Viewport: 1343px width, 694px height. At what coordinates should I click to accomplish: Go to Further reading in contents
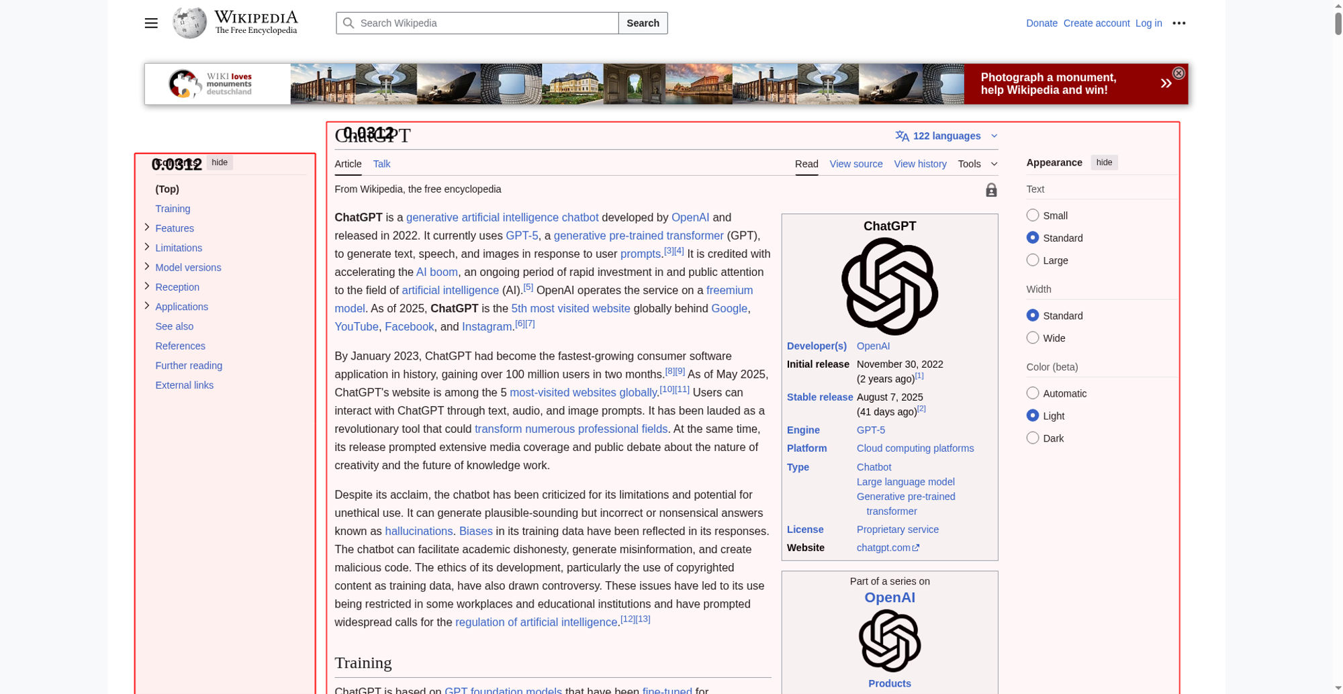point(189,365)
